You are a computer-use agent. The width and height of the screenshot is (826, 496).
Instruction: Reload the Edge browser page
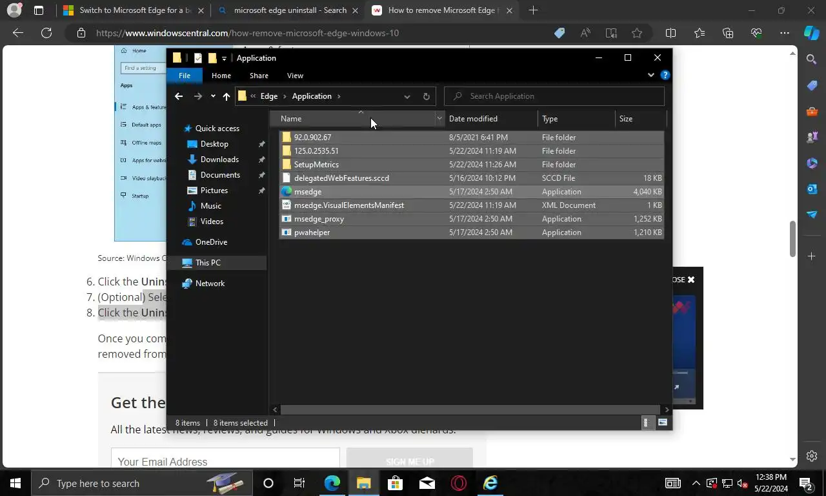click(x=46, y=33)
